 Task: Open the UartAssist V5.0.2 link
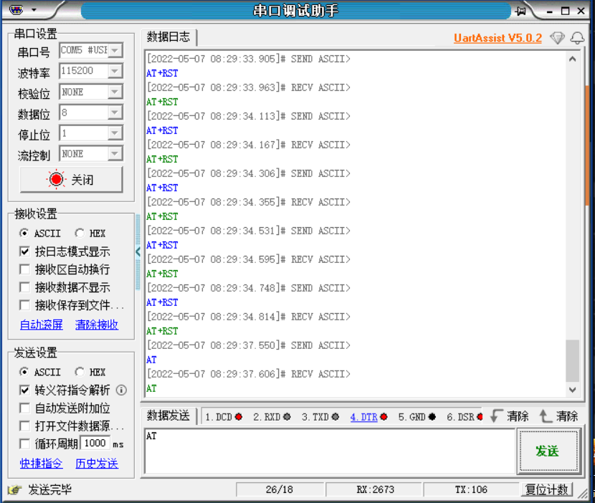pos(498,38)
